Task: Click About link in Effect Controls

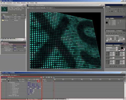Action: click(24, 46)
